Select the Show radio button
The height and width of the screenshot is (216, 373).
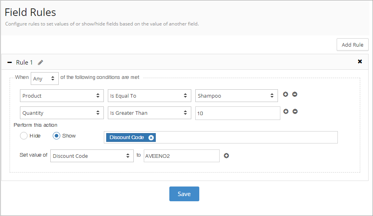click(56, 136)
